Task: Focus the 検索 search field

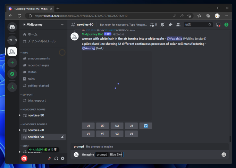Action: tap(198, 25)
